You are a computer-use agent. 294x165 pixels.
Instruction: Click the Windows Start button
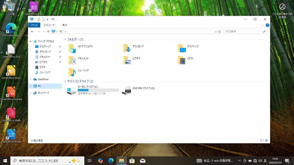[x=5, y=161]
